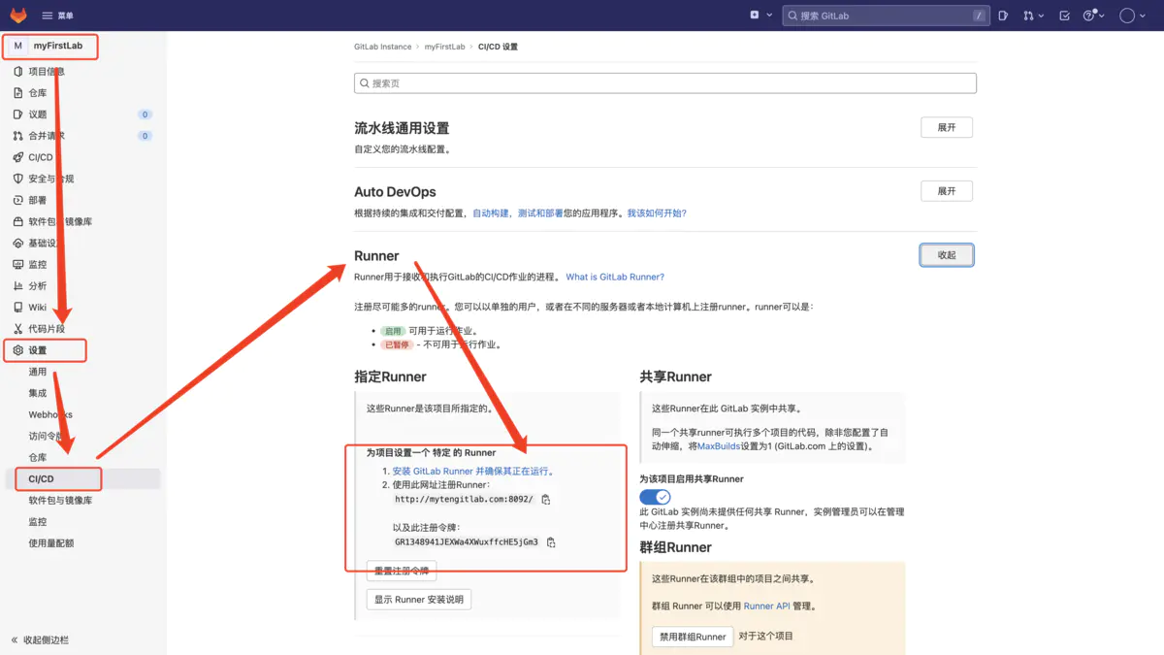Image resolution: width=1164 pixels, height=655 pixels.
Task: Click the 软件包与镜像库 package icon
Action: tap(18, 221)
